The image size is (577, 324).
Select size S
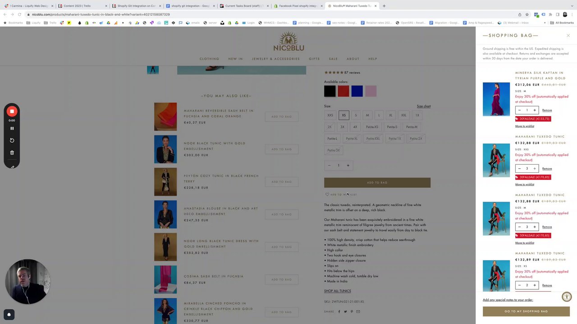[356, 115]
